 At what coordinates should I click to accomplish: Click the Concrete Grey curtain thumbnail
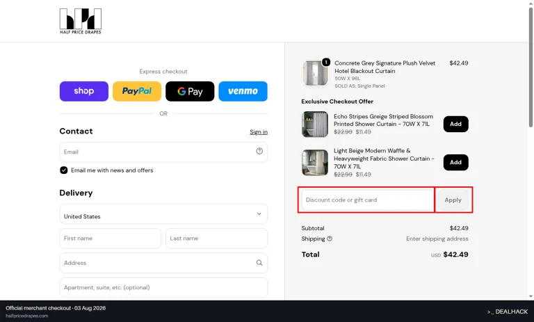pyautogui.click(x=316, y=73)
